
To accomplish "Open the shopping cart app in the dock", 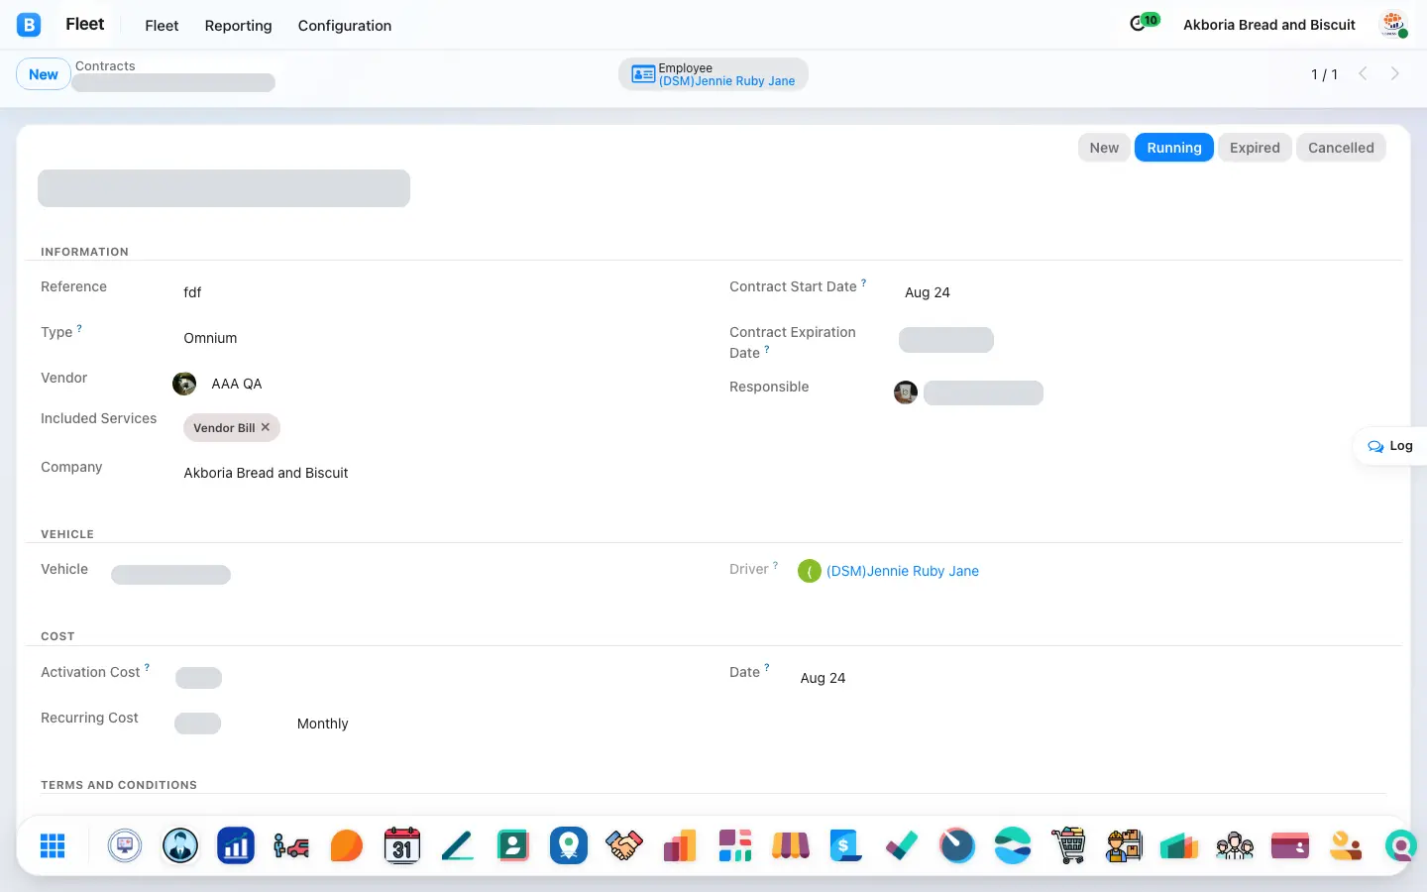I will coord(1068,845).
